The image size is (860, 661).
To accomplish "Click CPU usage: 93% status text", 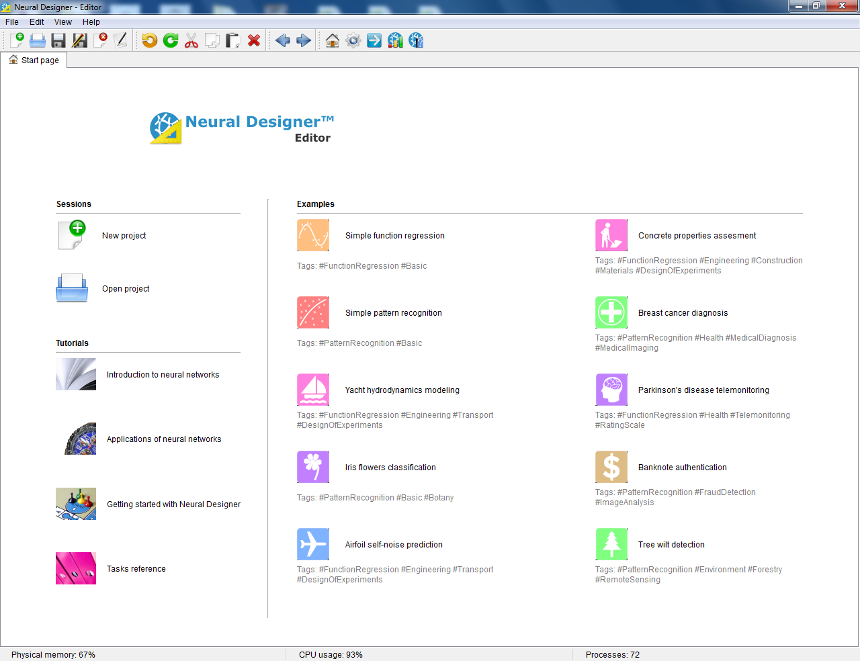I will click(331, 655).
